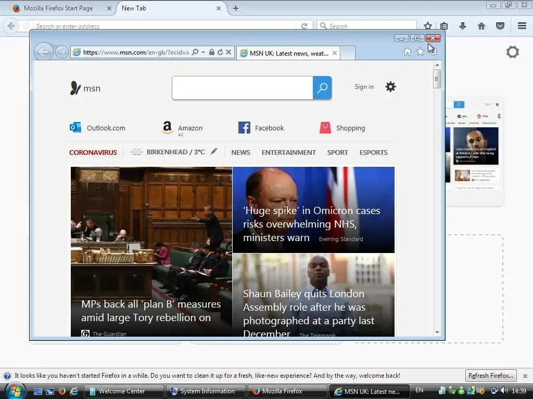Screen dimensions: 533x399
Task: Switch to Mozilla Firefox taskbar button
Action: click(287, 391)
